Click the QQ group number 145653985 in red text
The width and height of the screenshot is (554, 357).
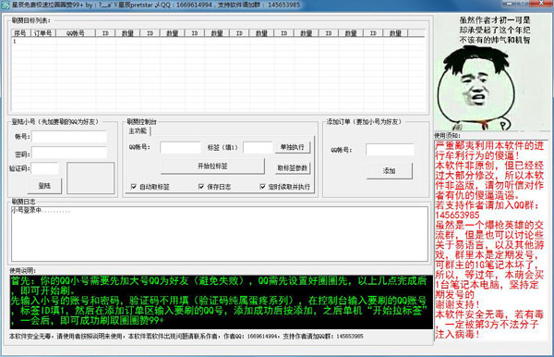457,215
